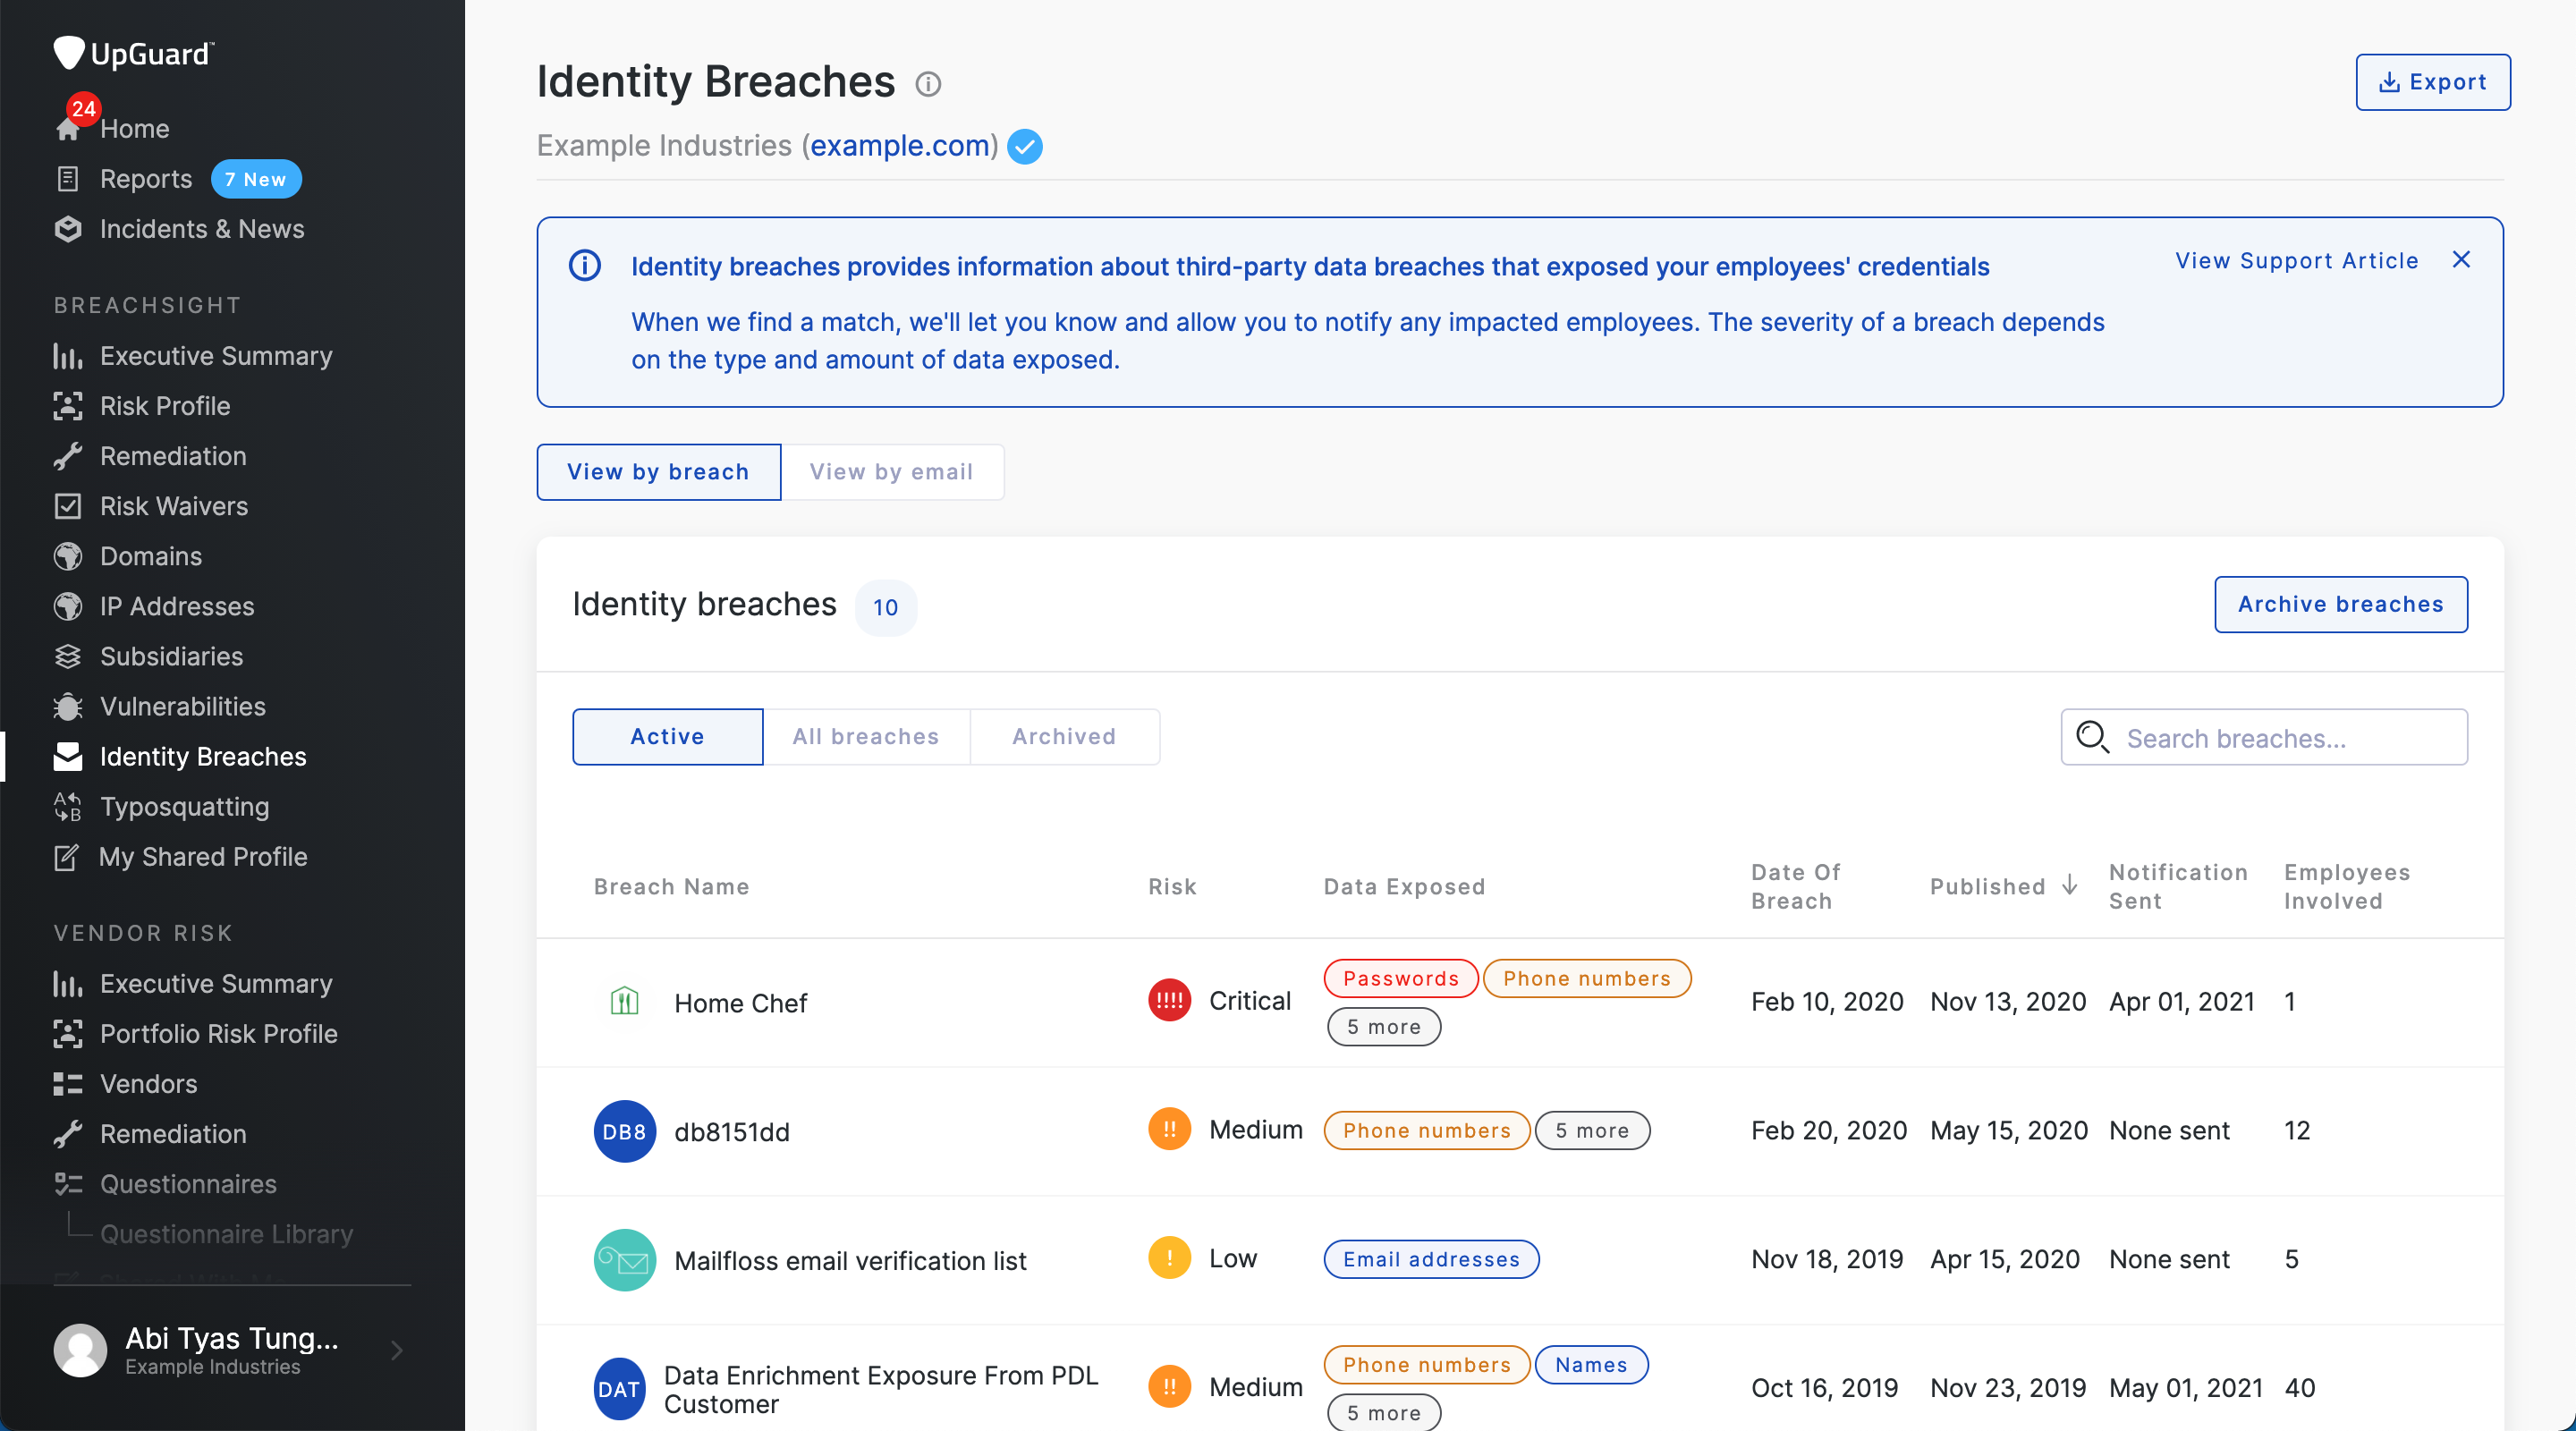
Task: Click the Passwords tag in Home Chef row
Action: (1400, 978)
